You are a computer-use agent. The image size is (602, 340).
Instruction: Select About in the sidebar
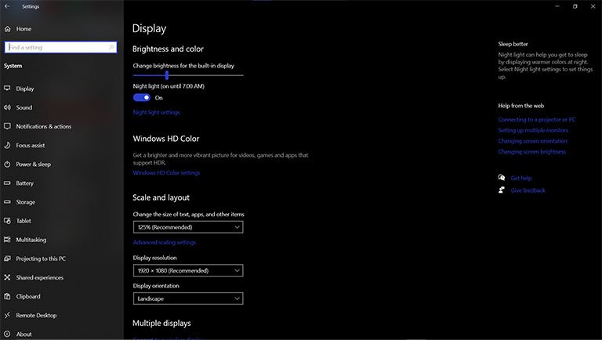point(24,335)
